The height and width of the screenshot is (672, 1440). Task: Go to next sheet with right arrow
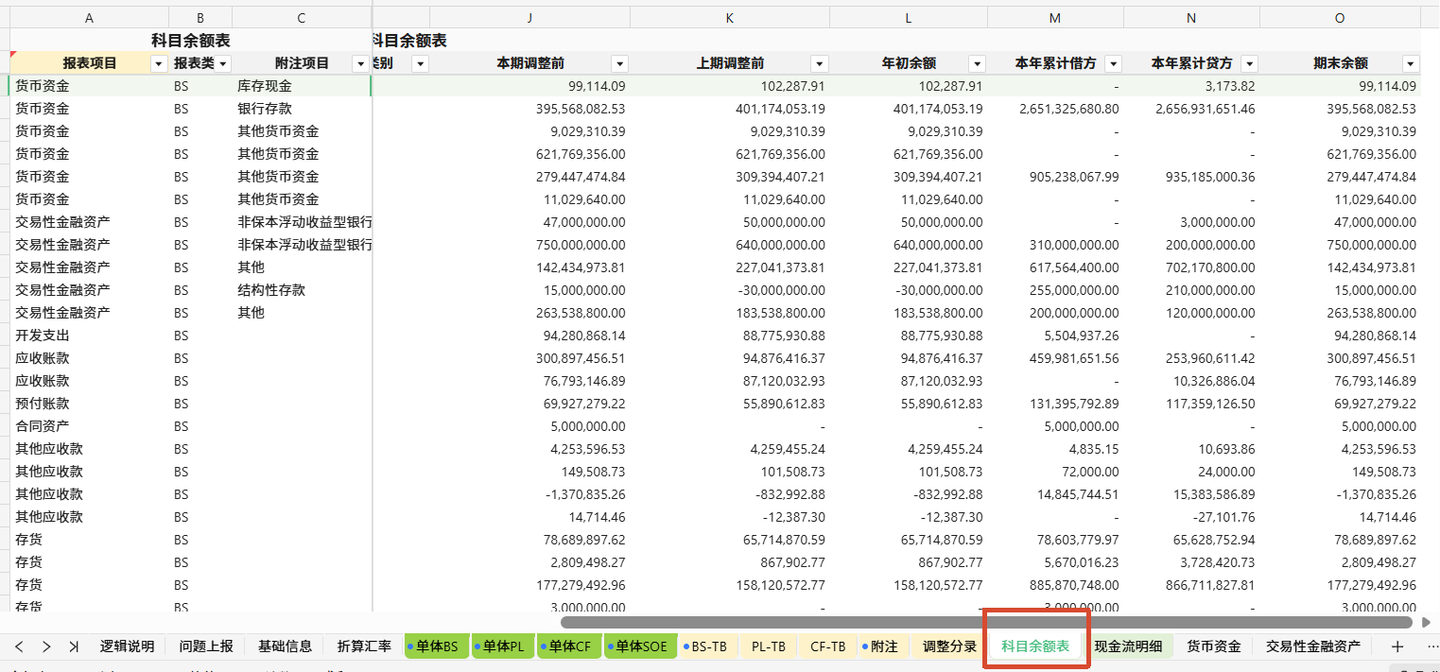(x=46, y=646)
